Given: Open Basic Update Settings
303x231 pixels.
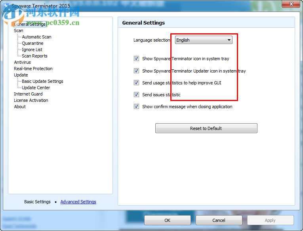Looking at the screenshot, I should [42, 81].
